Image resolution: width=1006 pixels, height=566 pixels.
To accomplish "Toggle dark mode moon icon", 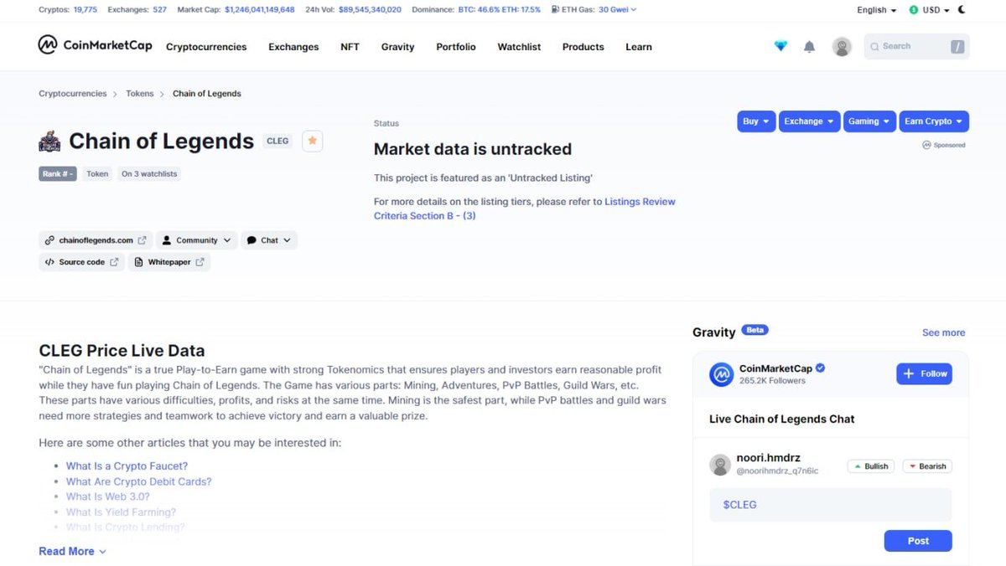I will 962,10.
